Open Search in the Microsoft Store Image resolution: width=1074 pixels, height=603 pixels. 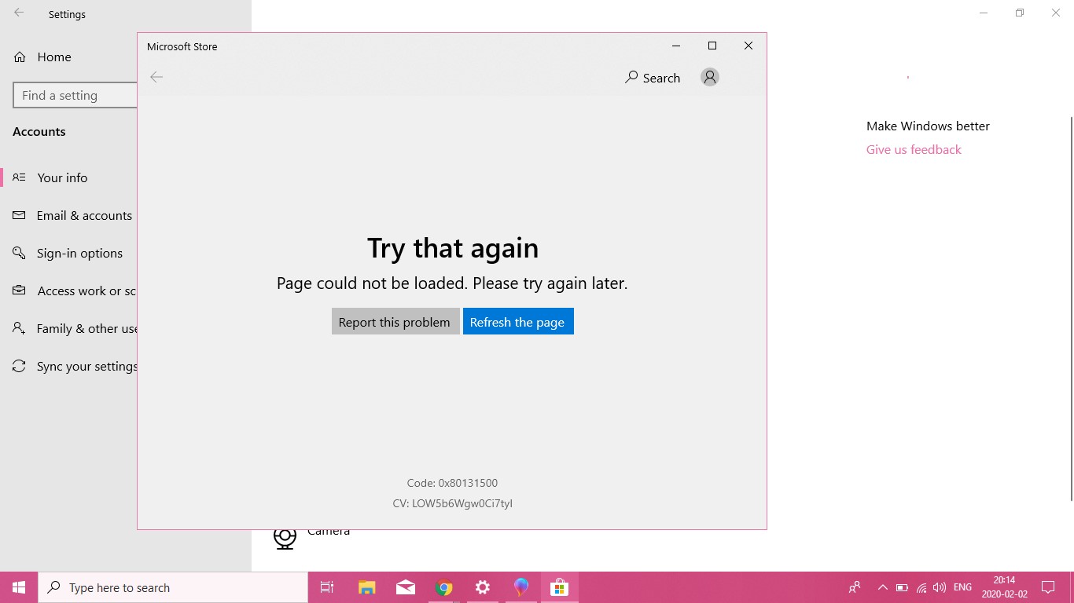pyautogui.click(x=653, y=77)
